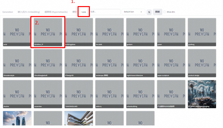Choose the furryfelt Lora card
The width and height of the screenshot is (223, 128).
pos(110,32)
